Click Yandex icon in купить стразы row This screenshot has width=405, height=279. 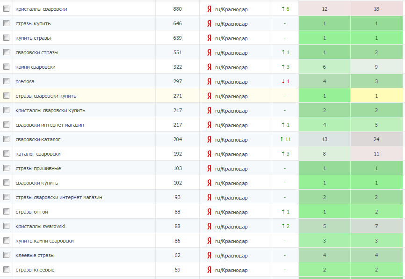coord(209,38)
